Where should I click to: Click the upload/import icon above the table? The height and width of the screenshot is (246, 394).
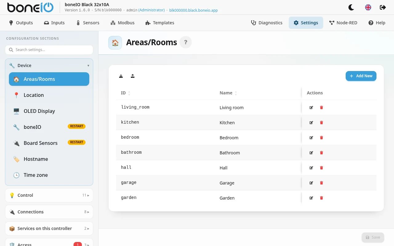[133, 76]
